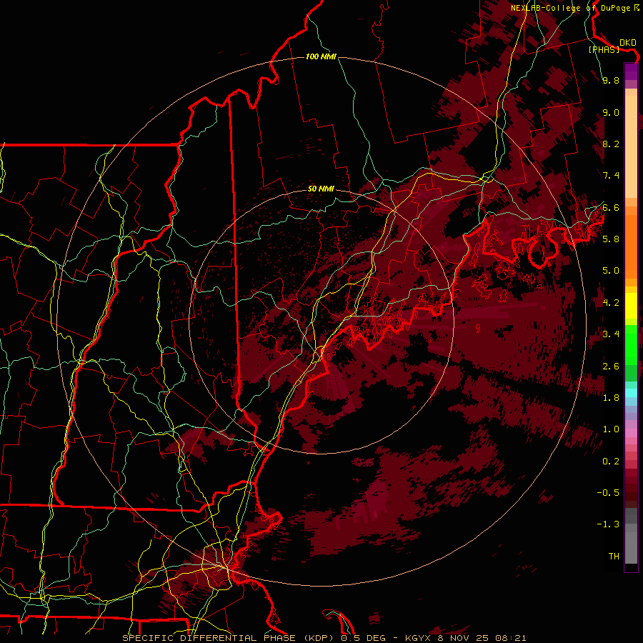Image resolution: width=643 pixels, height=643 pixels.
Task: Pick the purple top segment of the color bar
Action: [x=631, y=71]
